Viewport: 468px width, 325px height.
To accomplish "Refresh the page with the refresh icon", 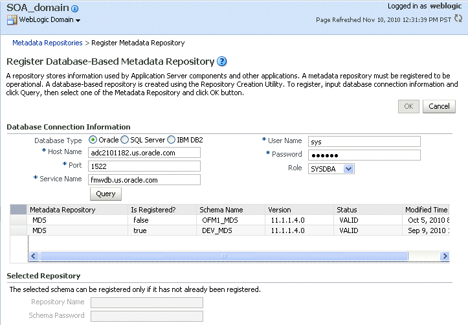I will coord(458,19).
